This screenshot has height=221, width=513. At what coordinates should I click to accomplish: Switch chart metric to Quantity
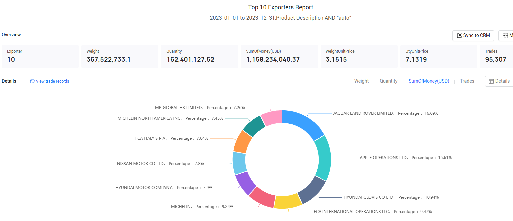click(x=389, y=81)
